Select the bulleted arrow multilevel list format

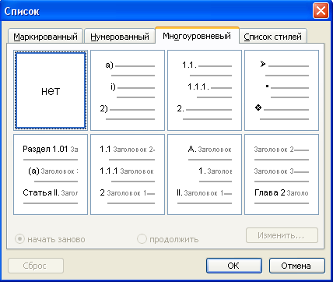coord(282,90)
